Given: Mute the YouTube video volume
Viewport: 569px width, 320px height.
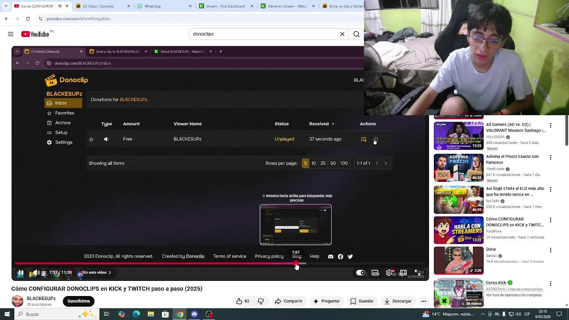Looking at the screenshot, I should pos(36,273).
